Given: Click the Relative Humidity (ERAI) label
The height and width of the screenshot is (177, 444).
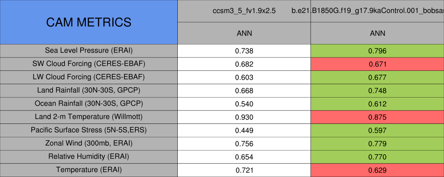Looking at the screenshot, I should pos(88,157).
